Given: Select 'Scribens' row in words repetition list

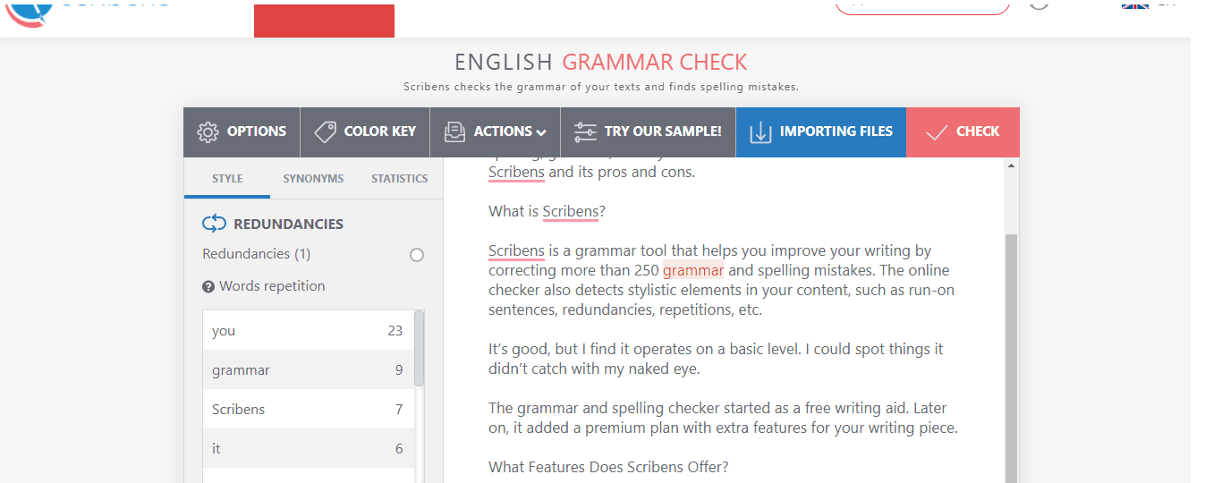Looking at the screenshot, I should (x=309, y=409).
